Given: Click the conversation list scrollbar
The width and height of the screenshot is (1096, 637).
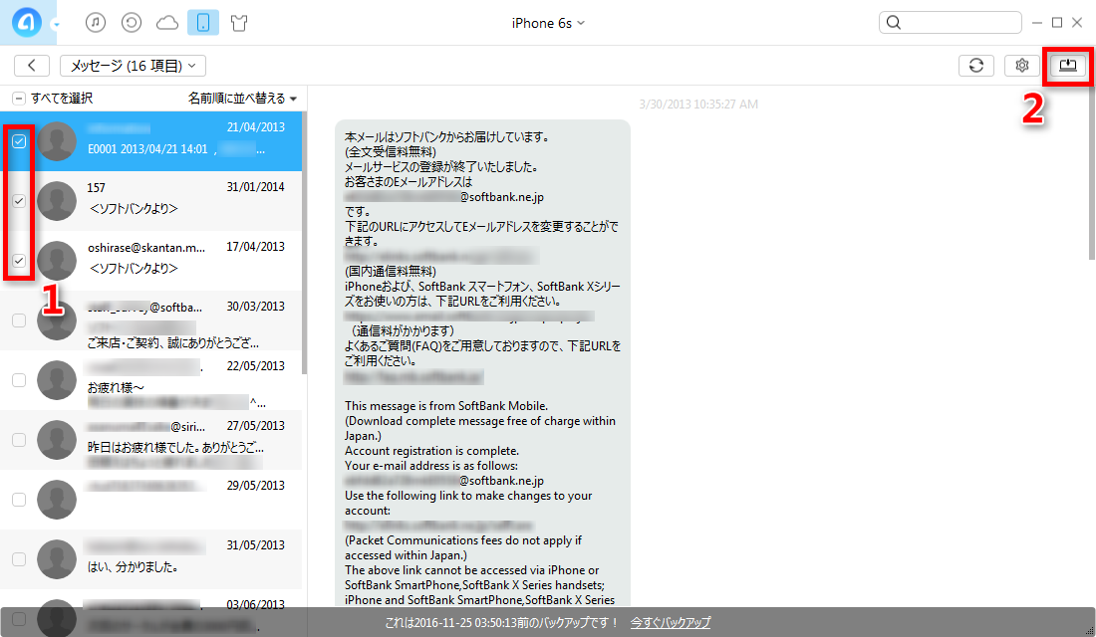Looking at the screenshot, I should [x=304, y=242].
